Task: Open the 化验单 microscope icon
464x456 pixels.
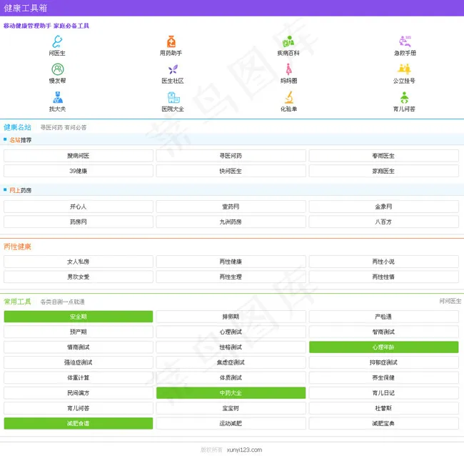Action: [x=288, y=98]
